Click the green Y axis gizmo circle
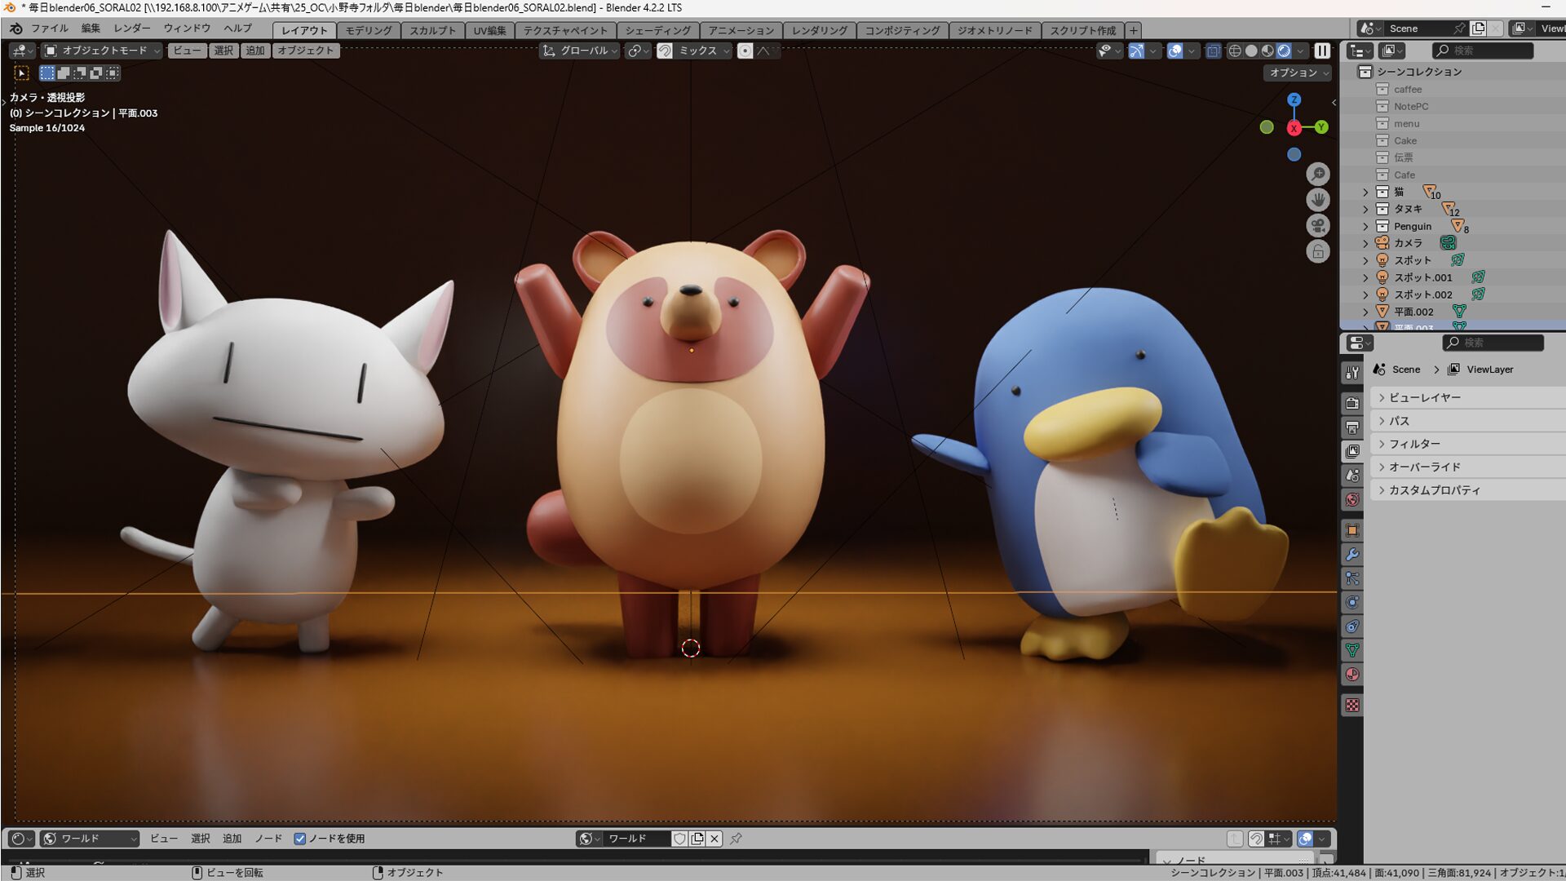The image size is (1566, 881). pos(1320,127)
